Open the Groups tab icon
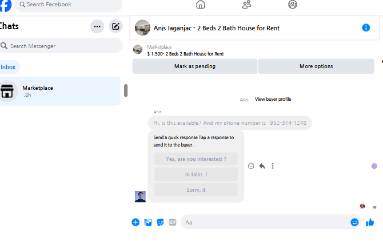 click(x=292, y=5)
